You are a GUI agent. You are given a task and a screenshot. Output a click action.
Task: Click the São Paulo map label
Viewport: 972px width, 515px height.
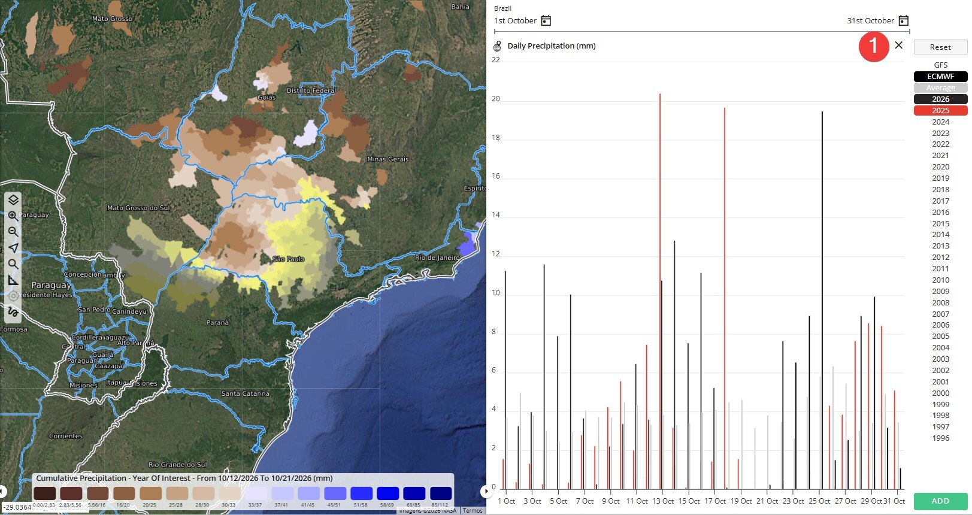(x=289, y=259)
